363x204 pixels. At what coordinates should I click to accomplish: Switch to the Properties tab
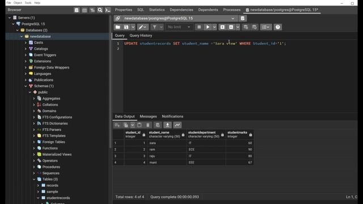click(x=124, y=10)
